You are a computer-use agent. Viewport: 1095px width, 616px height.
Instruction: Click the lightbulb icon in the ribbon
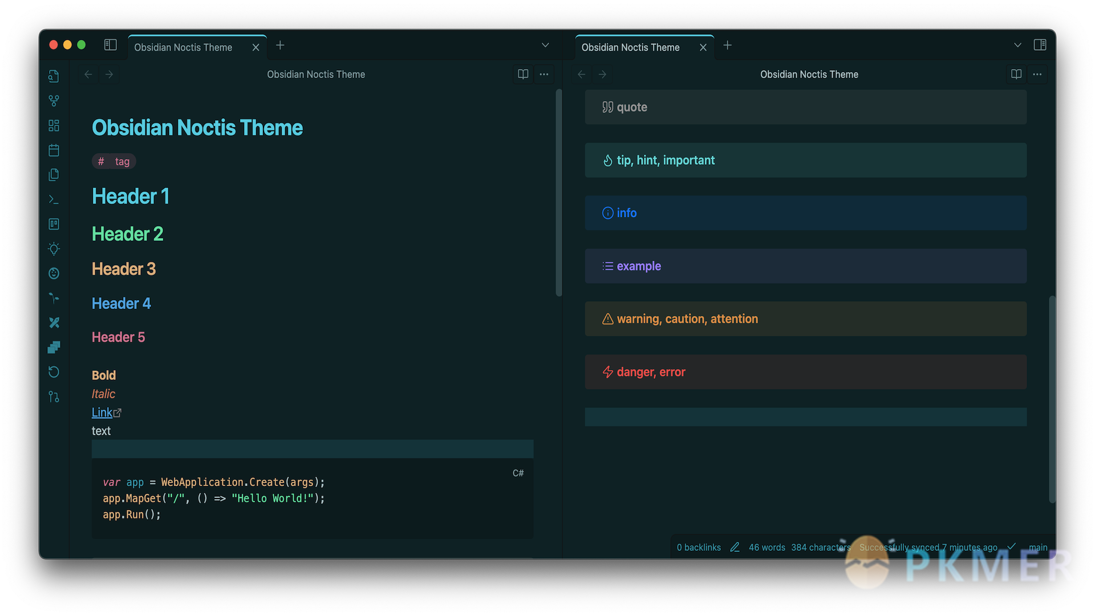pyautogui.click(x=54, y=249)
